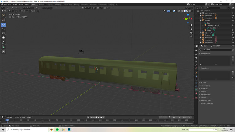The height and width of the screenshot is (132, 235).
Task: Open Spotify from the taskbar
Action: pos(57,129)
